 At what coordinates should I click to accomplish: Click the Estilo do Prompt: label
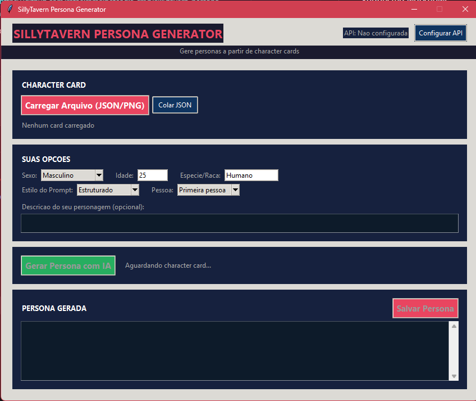47,190
